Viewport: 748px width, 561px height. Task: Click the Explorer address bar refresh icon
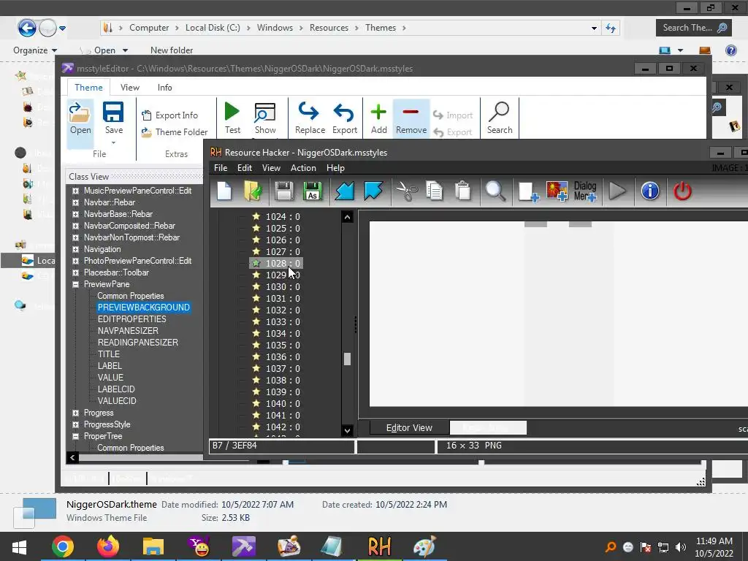coord(611,28)
